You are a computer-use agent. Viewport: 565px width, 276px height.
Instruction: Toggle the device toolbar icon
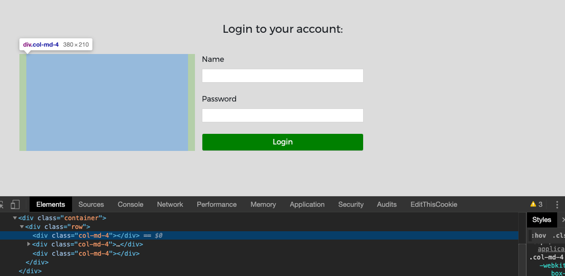(15, 204)
